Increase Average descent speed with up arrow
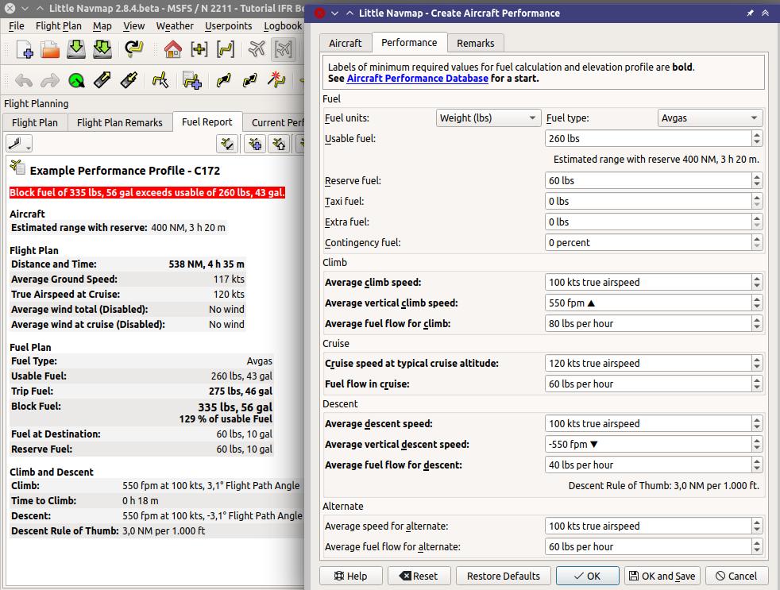 (757, 420)
